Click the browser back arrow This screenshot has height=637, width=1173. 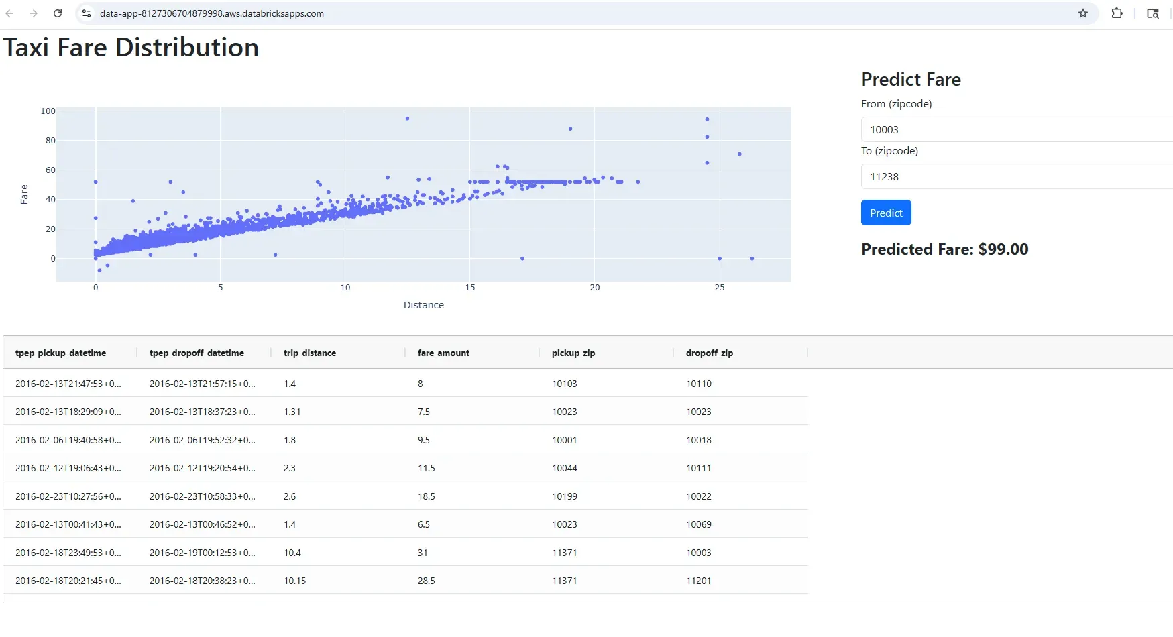[10, 13]
